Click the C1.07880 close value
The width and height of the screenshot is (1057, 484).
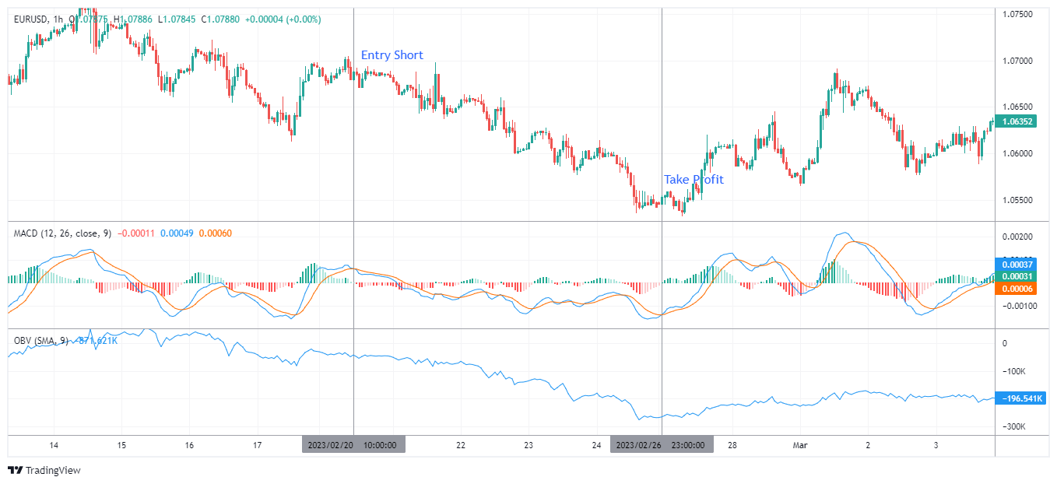point(221,19)
